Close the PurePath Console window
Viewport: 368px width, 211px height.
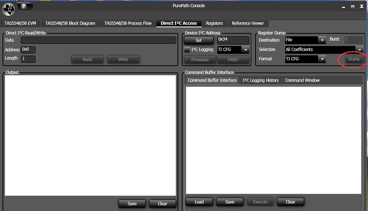tap(362, 6)
